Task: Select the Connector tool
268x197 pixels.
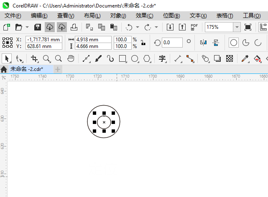Action: click(190, 59)
